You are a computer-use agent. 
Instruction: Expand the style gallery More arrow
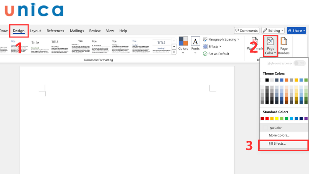pos(174,52)
